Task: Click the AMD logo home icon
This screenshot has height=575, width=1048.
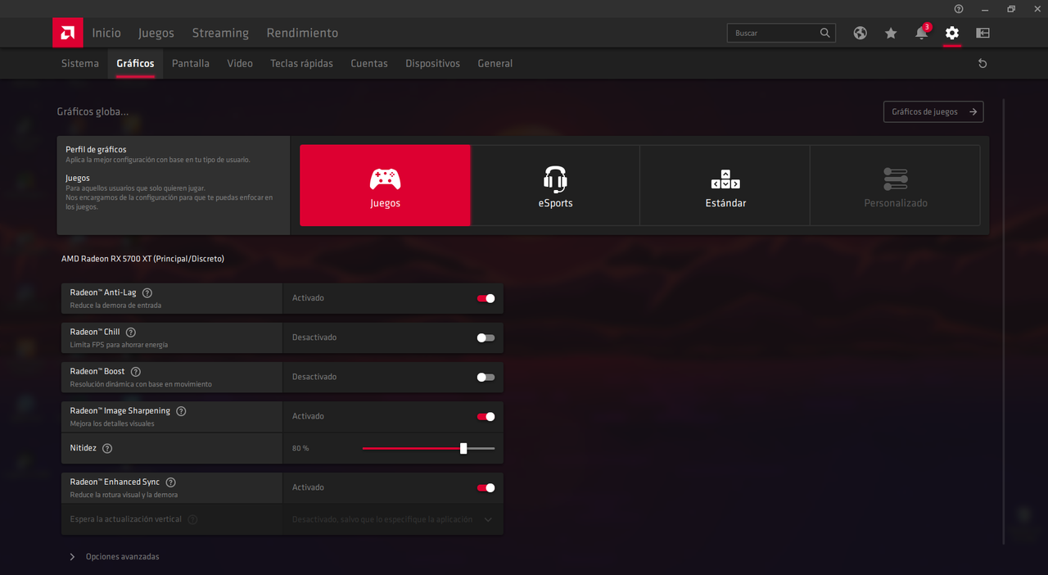Action: (x=67, y=33)
